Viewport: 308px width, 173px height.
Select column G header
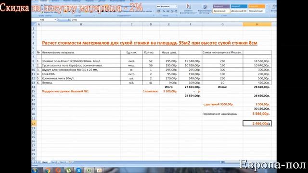[x=222, y=25]
